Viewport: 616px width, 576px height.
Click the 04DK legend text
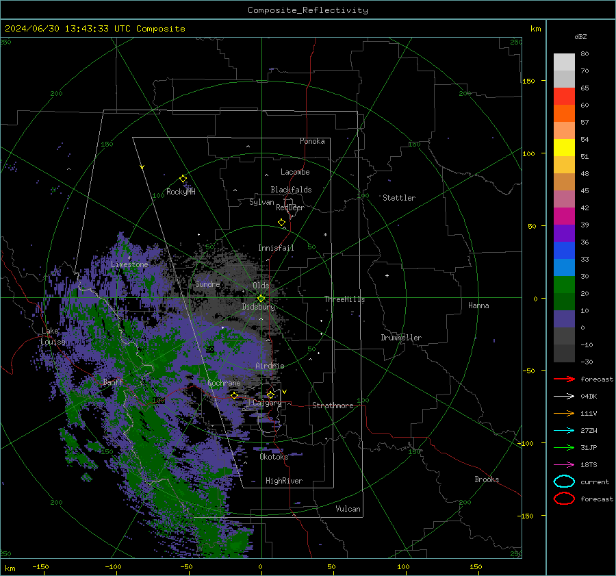(x=589, y=397)
